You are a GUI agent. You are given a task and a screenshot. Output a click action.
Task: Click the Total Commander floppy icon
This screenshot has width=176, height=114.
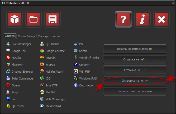point(8,78)
